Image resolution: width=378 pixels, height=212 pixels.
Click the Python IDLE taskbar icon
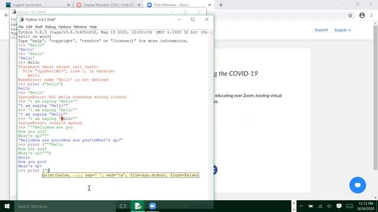[138, 206]
